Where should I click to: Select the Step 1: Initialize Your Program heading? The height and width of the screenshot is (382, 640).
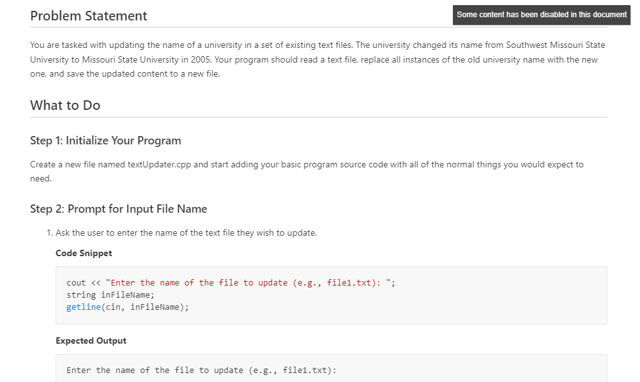pos(105,140)
